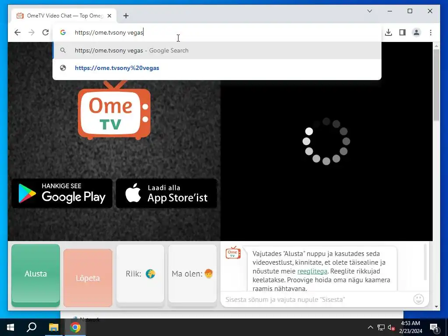
Task: Click the Chrome taskbar icon
Action: point(75,327)
